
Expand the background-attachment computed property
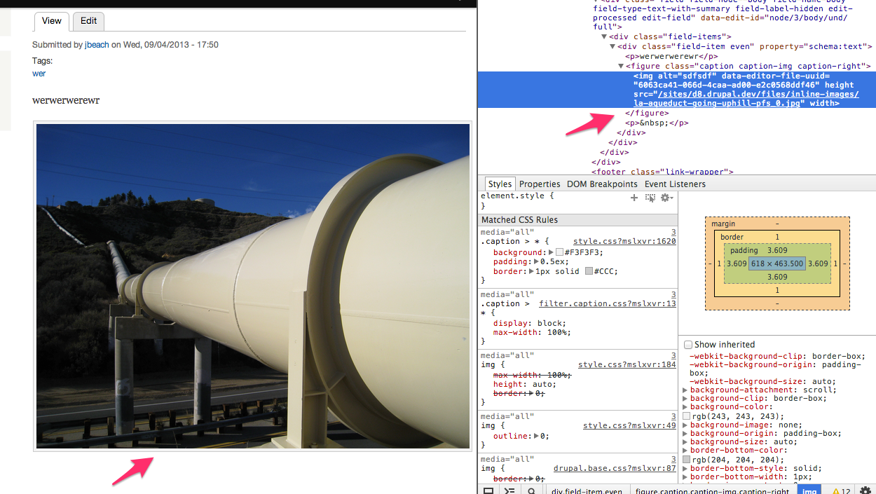pyautogui.click(x=685, y=390)
